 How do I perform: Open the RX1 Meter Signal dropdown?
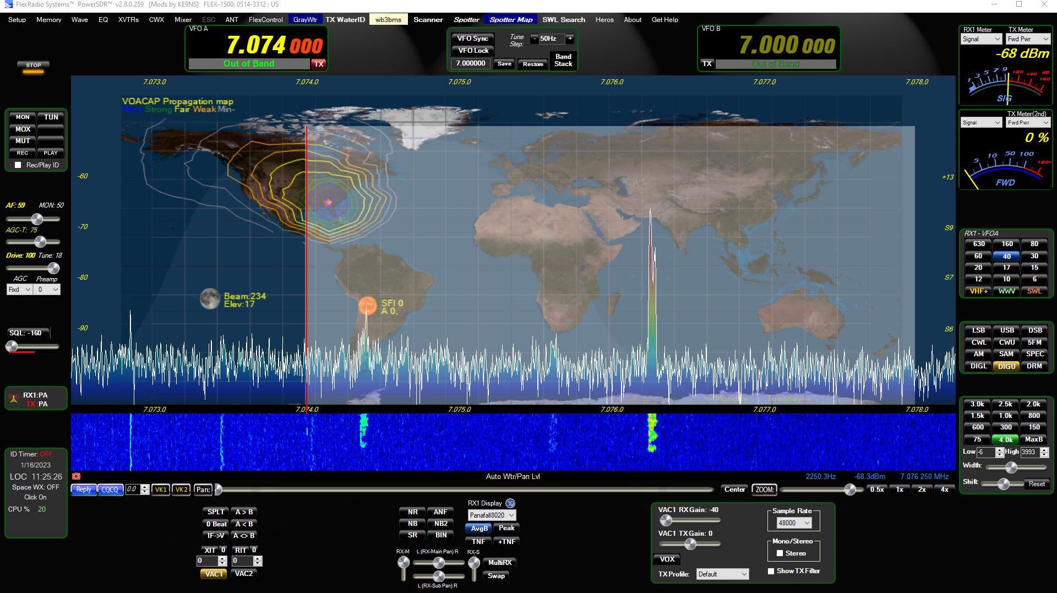tap(982, 39)
